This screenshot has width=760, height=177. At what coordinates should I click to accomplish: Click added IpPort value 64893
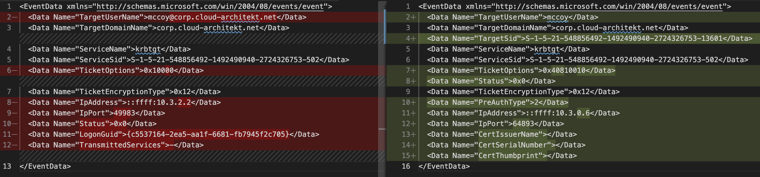(523, 124)
